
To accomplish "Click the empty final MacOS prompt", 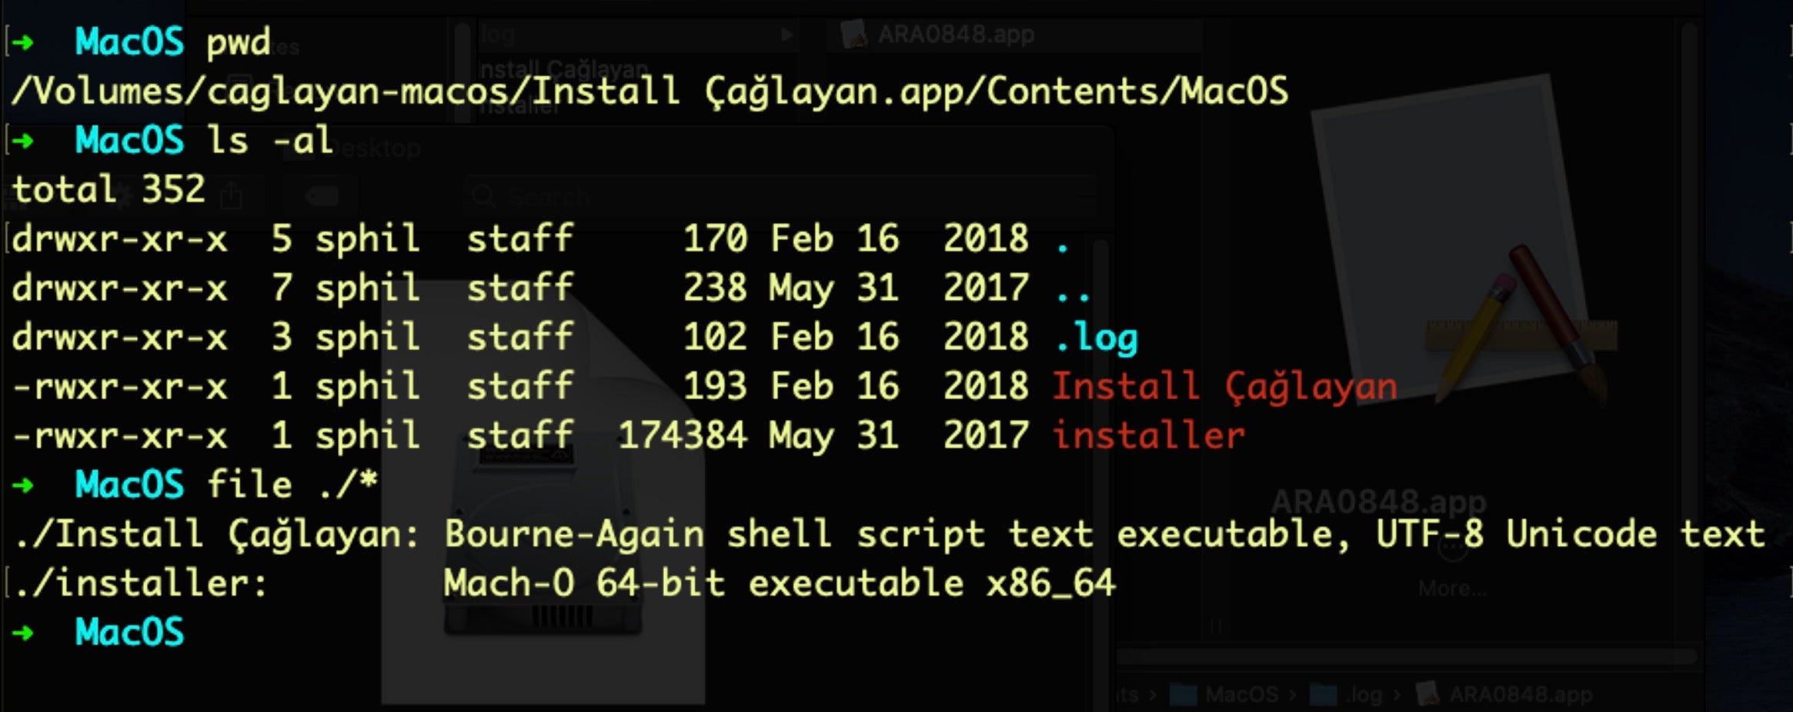I will pyautogui.click(x=129, y=633).
